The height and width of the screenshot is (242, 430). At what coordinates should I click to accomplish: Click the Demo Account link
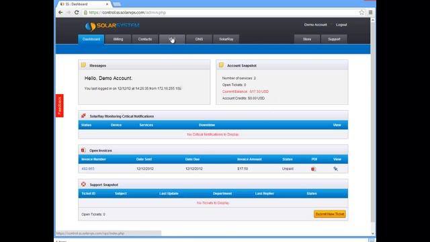[x=315, y=25]
